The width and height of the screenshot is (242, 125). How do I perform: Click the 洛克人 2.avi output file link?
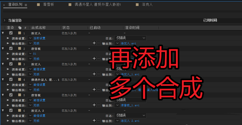[x=130, y=121]
